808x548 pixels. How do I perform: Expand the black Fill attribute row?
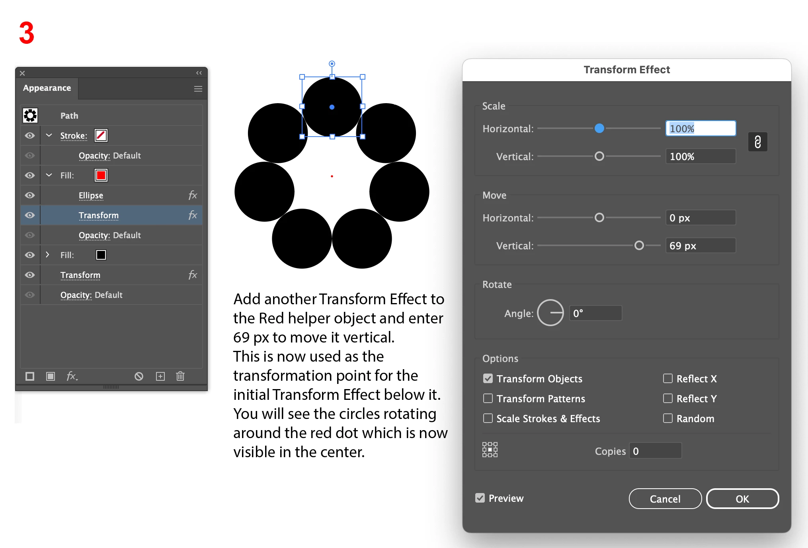[x=48, y=254]
